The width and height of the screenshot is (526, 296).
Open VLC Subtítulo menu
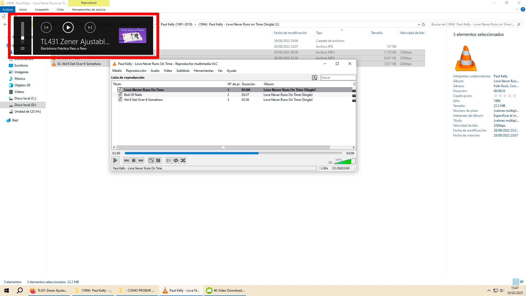[x=183, y=71]
